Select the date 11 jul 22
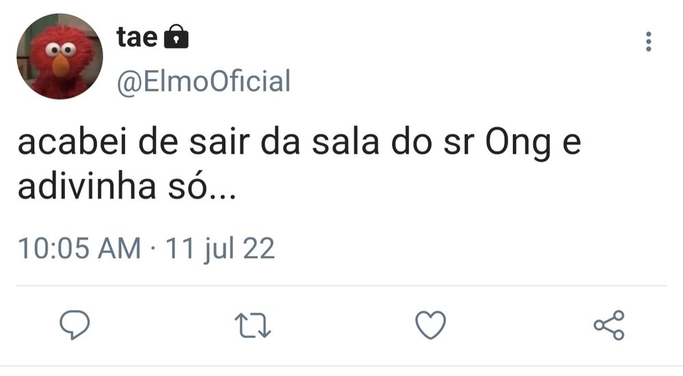The width and height of the screenshot is (684, 376). (x=220, y=248)
